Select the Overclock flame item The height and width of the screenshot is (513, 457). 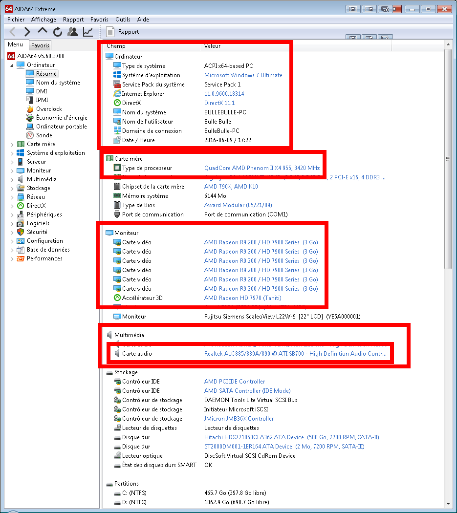[48, 109]
